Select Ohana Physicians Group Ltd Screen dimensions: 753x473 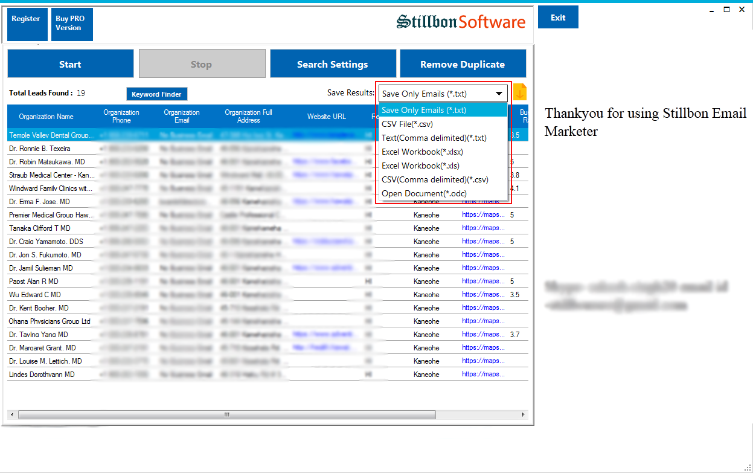(50, 321)
